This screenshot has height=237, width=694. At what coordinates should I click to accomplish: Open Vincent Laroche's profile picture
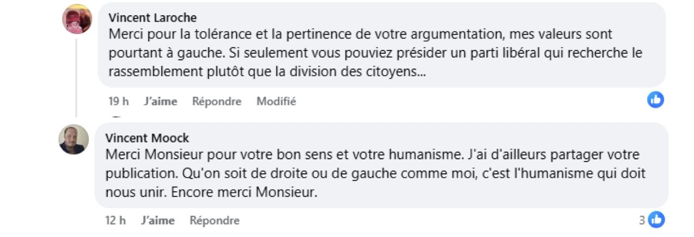point(77,20)
